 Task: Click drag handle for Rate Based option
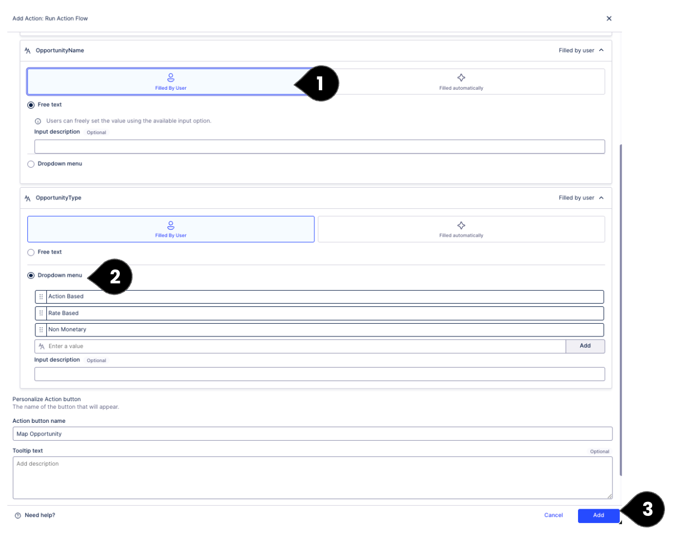(x=41, y=313)
